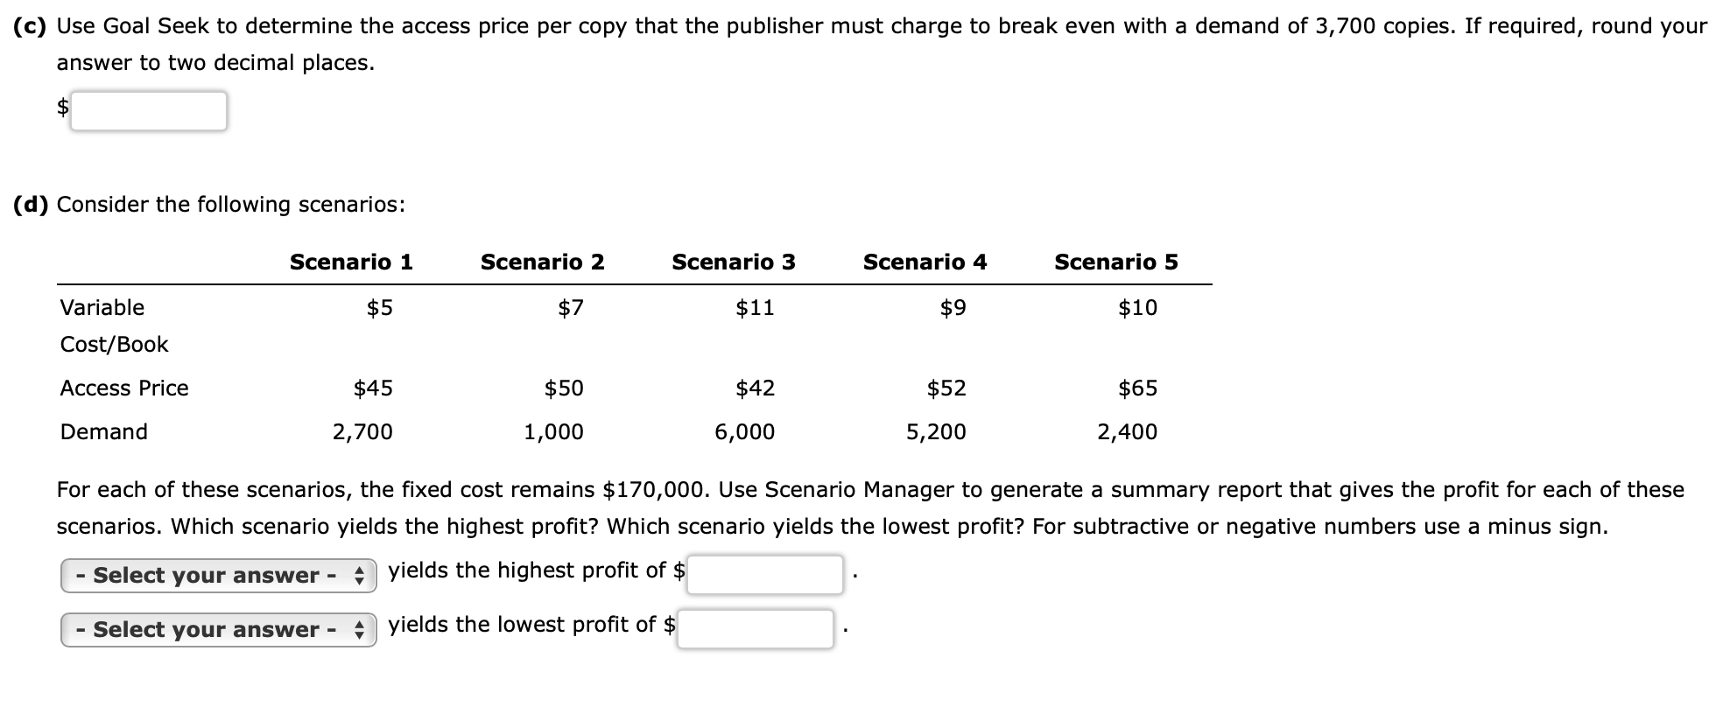Click the 2,700 demand value for Scenario 1
This screenshot has width=1716, height=707.
click(363, 431)
